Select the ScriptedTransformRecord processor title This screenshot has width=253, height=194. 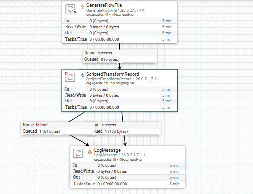click(113, 74)
